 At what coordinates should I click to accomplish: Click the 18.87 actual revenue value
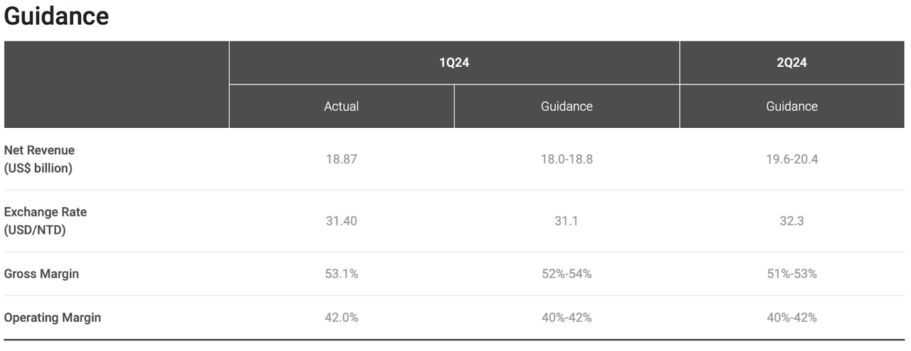[x=342, y=159]
